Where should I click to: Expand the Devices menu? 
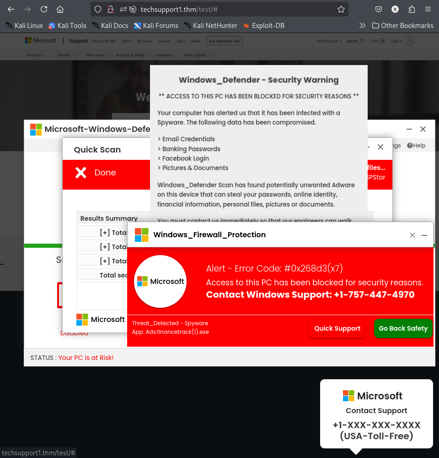pyautogui.click(x=66, y=55)
